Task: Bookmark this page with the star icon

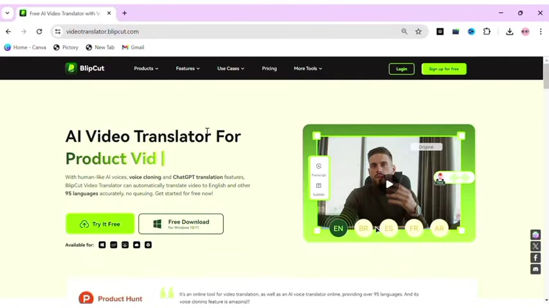Action: [419, 31]
